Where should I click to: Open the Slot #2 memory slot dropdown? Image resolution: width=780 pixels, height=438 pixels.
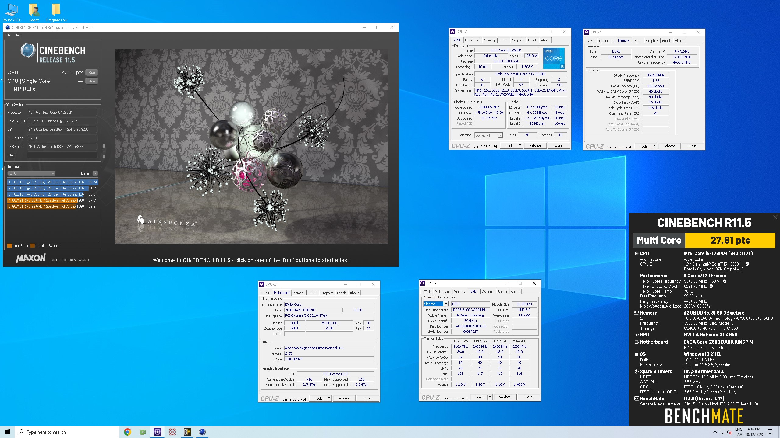[436, 304]
